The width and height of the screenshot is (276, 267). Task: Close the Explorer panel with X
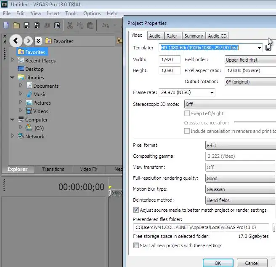pyautogui.click(x=5, y=36)
